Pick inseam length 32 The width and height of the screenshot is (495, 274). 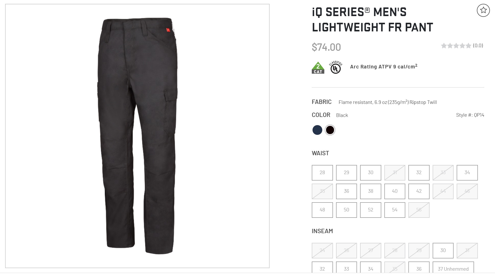322,268
